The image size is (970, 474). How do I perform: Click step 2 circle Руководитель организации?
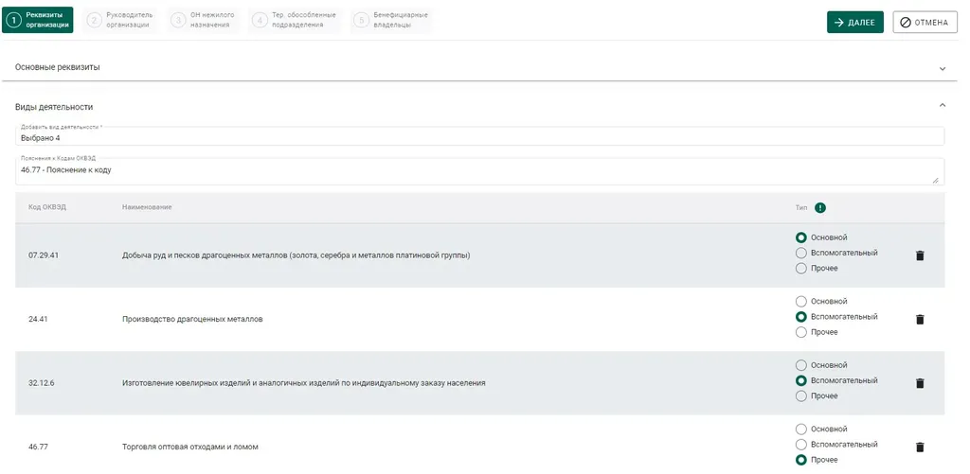tap(94, 20)
